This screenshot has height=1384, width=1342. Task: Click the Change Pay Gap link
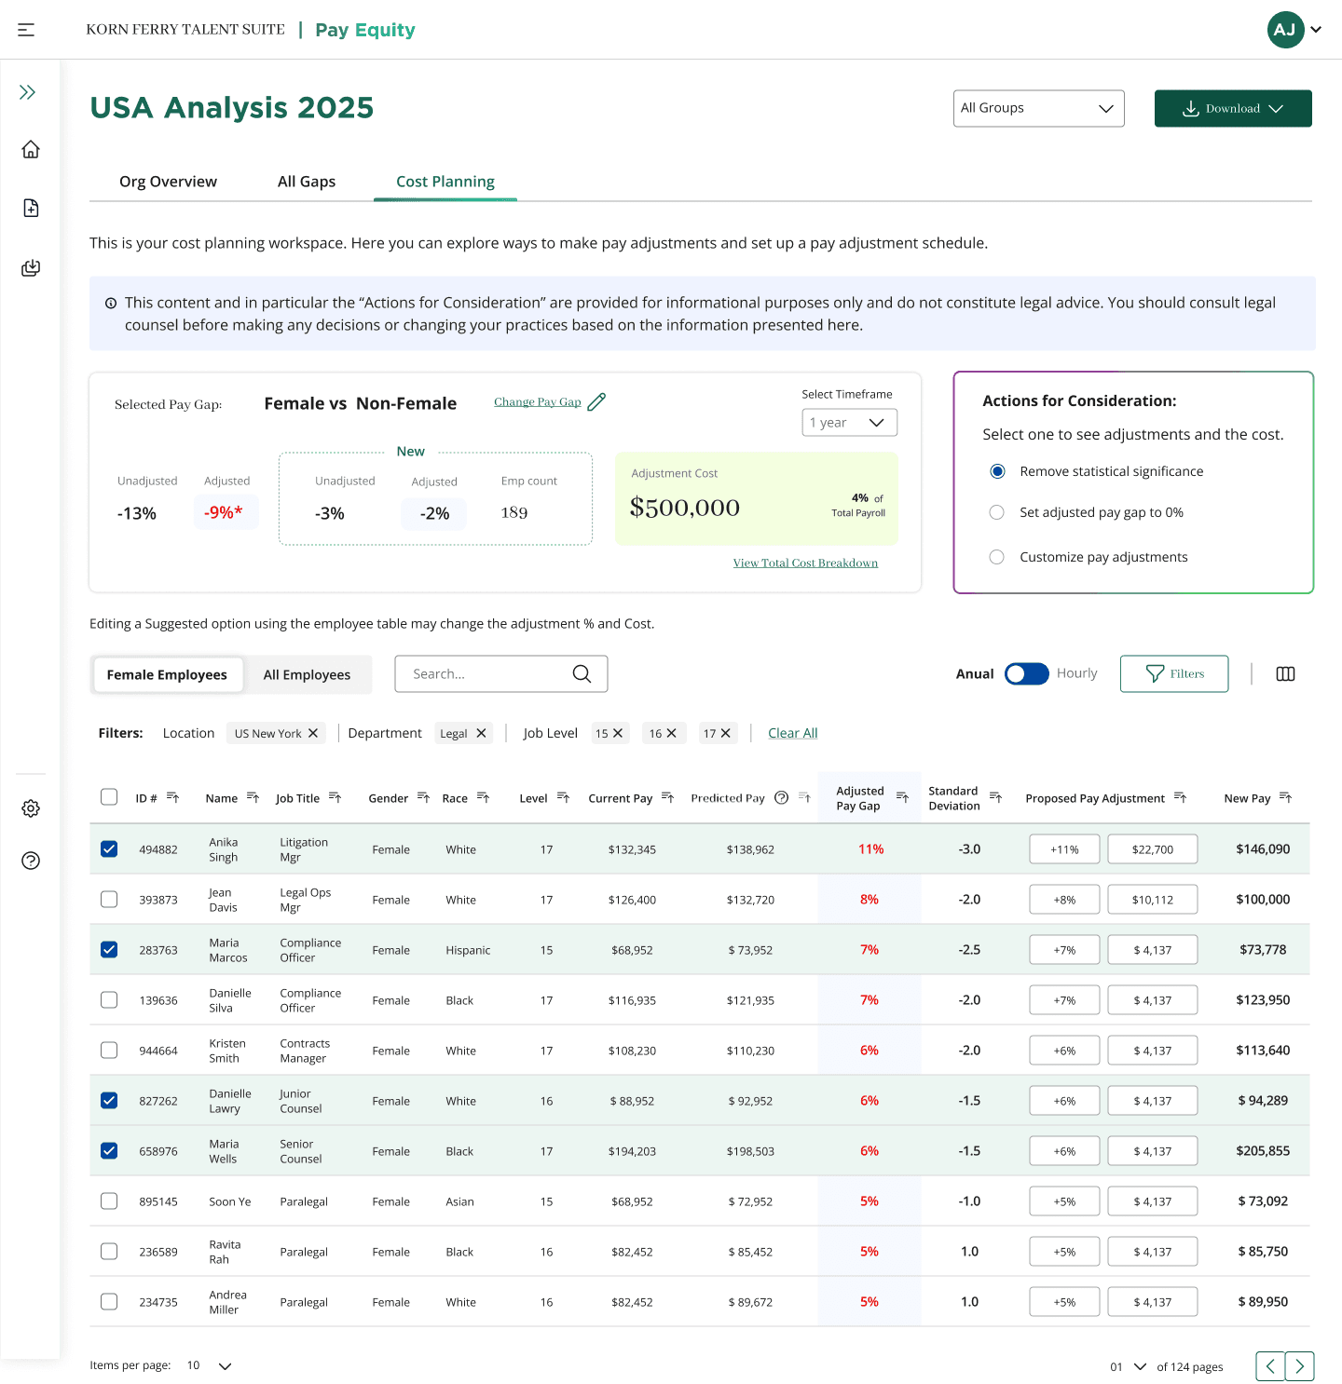click(x=538, y=402)
